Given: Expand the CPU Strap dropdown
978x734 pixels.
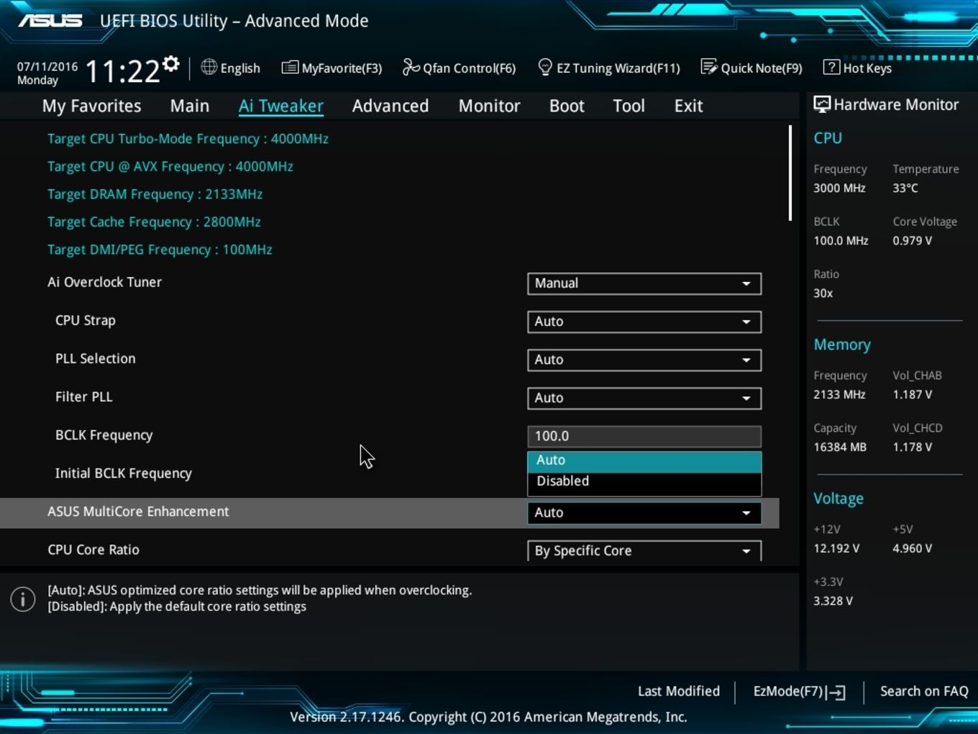Looking at the screenshot, I should click(x=644, y=322).
